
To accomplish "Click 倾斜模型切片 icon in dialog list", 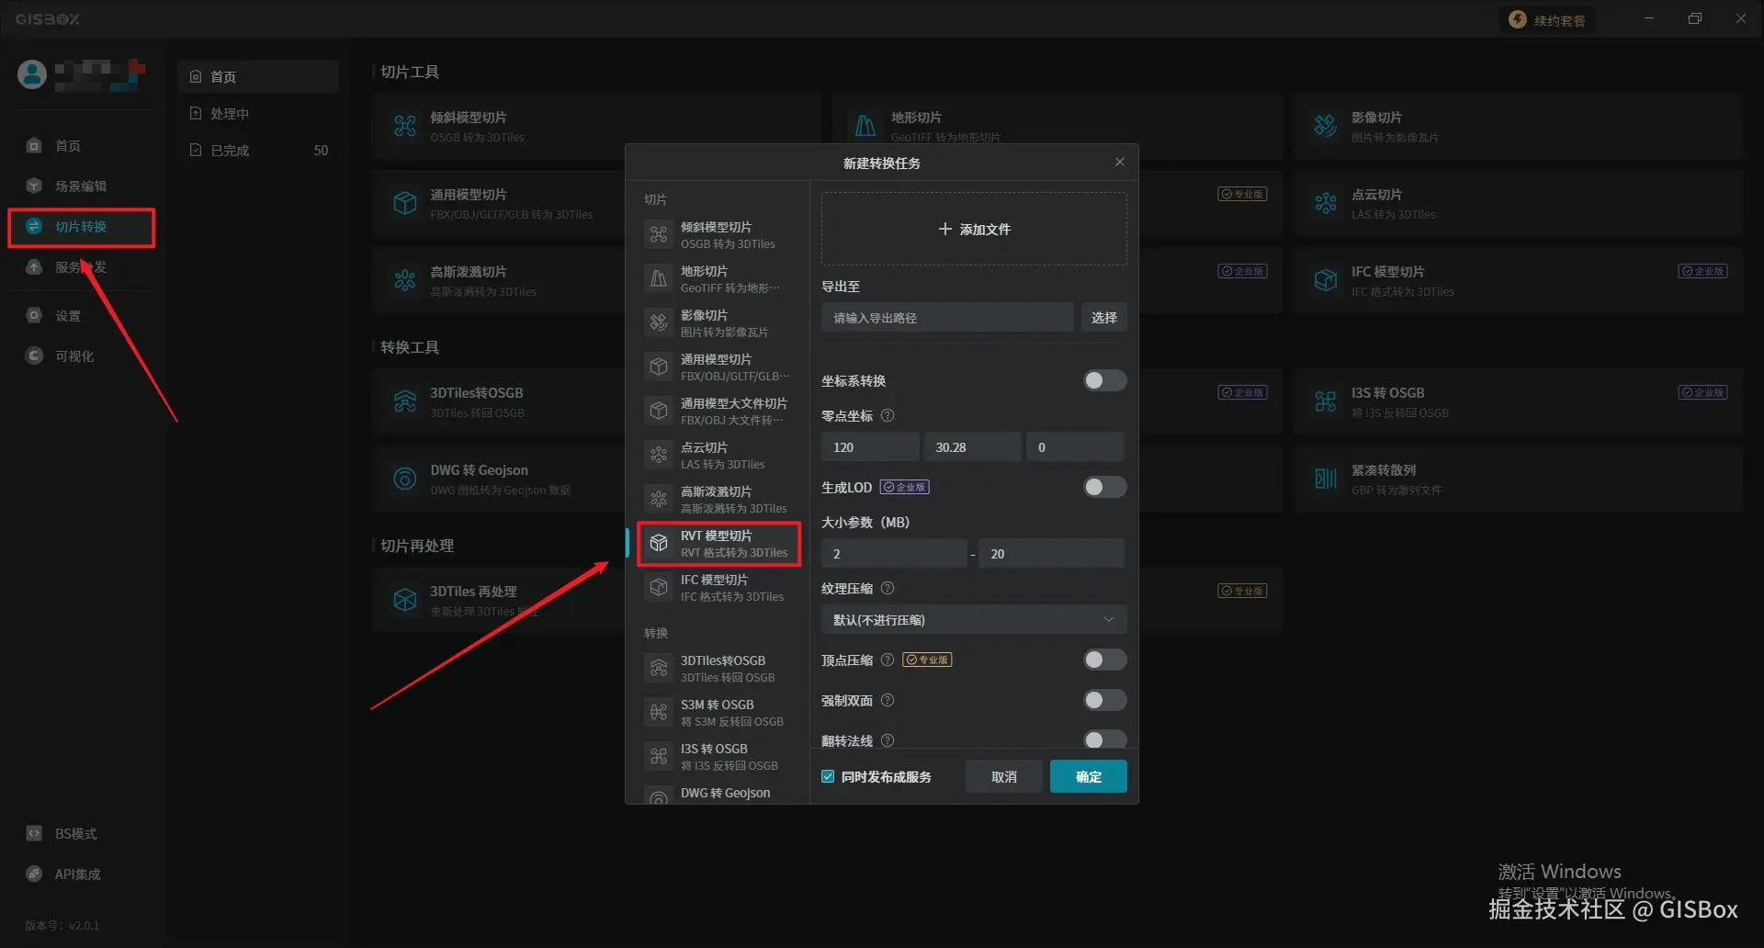I will click(x=659, y=234).
